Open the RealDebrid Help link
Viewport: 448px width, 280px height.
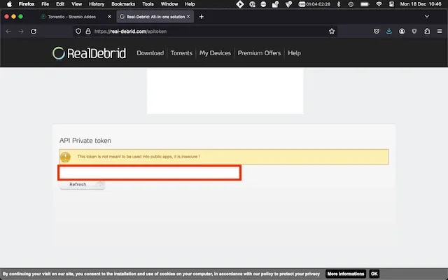click(294, 53)
